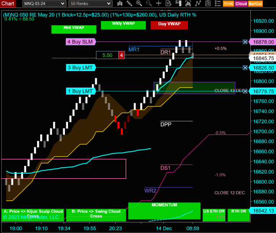
Task: Click the CLOSE 12 DEC label
Action: [x=230, y=193]
